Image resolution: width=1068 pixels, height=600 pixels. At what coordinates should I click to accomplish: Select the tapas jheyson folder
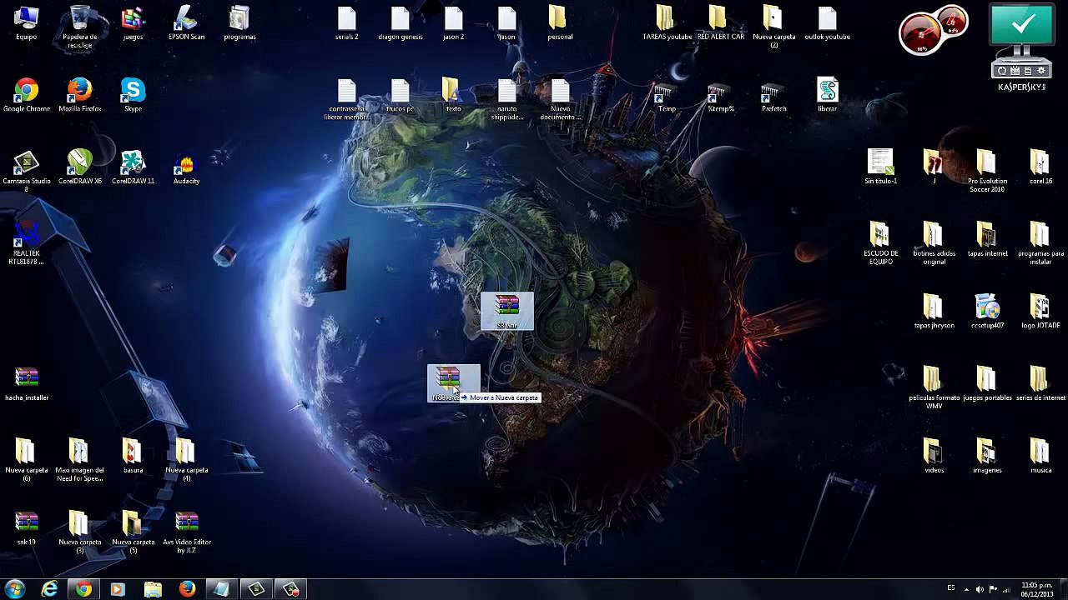coord(934,312)
